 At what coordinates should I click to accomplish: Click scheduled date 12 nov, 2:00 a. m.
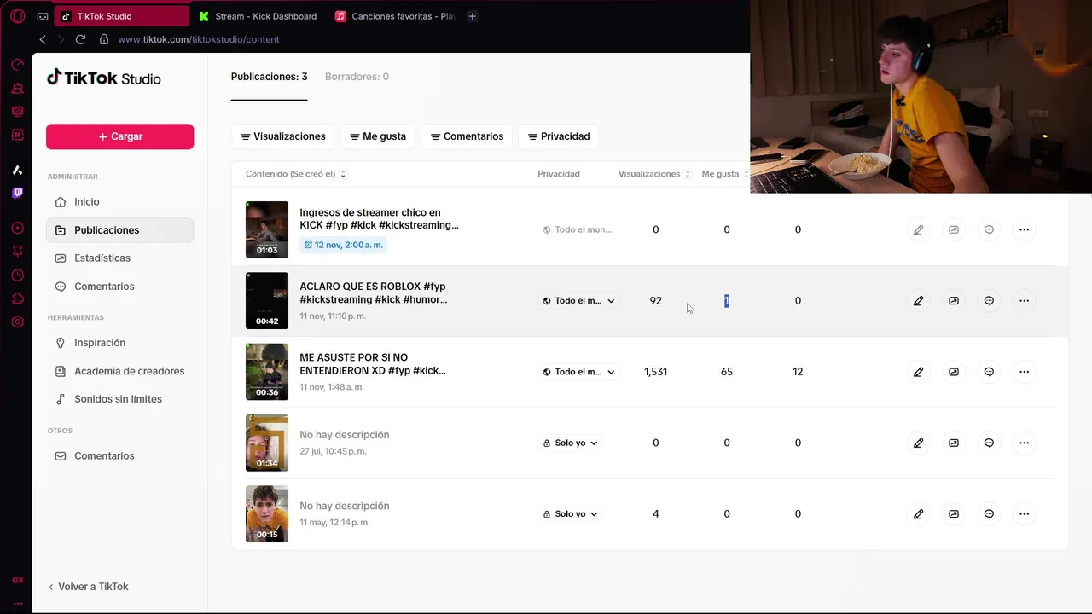(x=343, y=245)
